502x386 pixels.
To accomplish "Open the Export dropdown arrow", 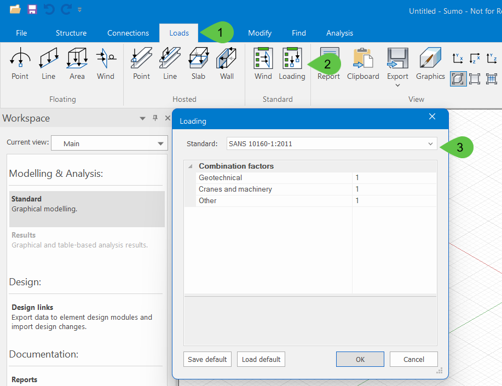I will coord(397,85).
